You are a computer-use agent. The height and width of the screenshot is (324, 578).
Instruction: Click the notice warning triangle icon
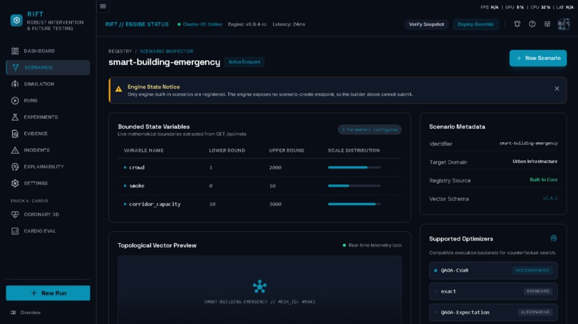click(x=119, y=89)
